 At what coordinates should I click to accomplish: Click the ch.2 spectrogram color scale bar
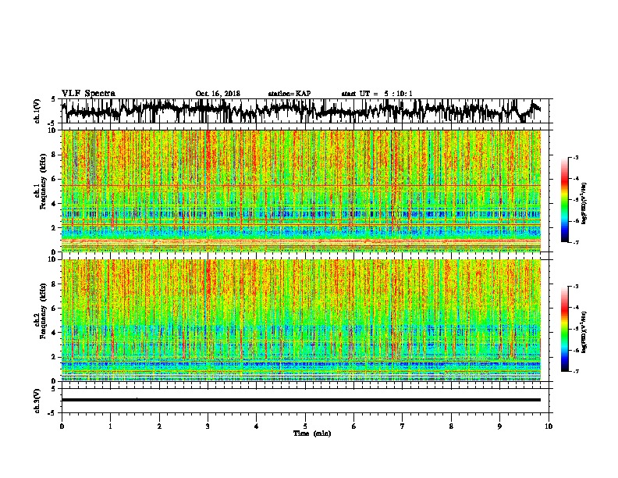pos(565,329)
